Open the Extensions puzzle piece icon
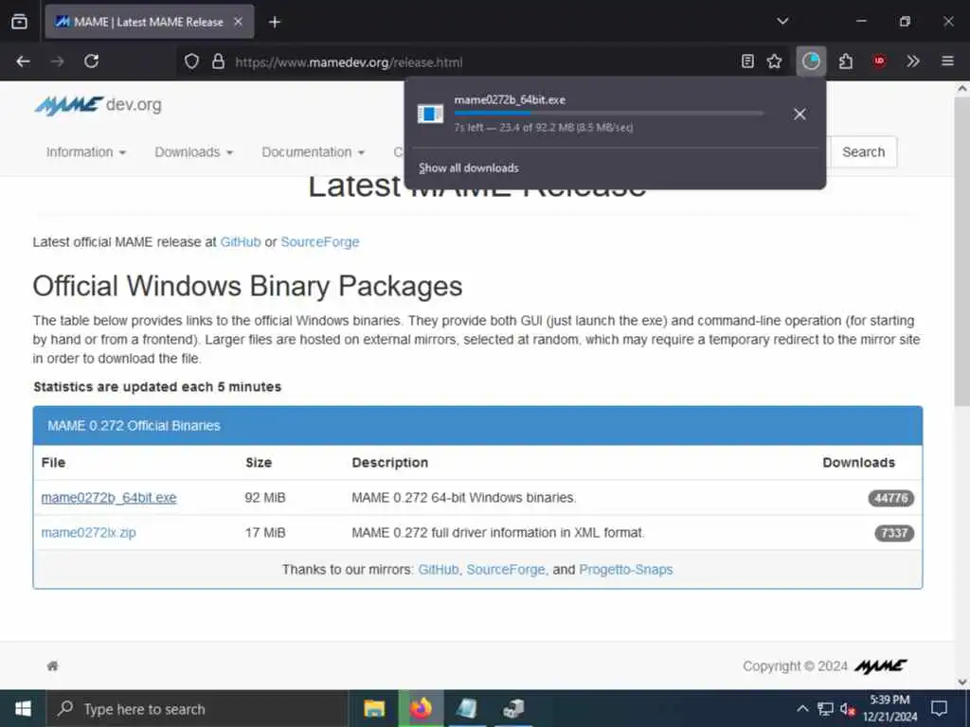Screen dimensions: 970x727 (x=846, y=62)
